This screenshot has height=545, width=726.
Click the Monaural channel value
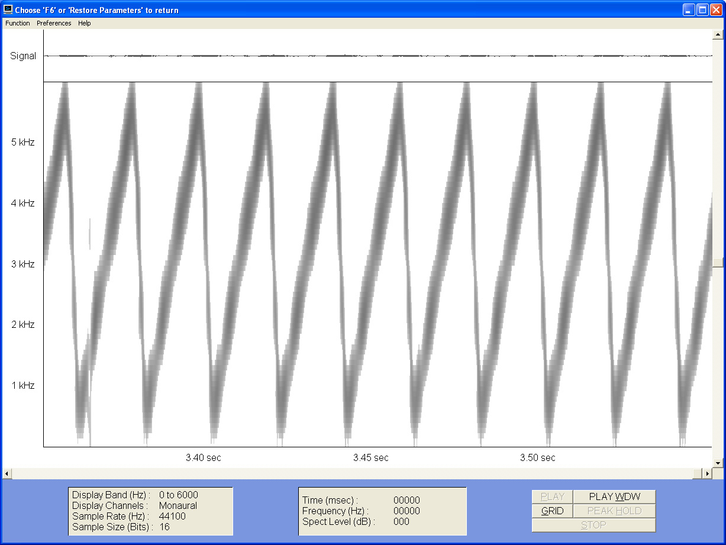(x=178, y=505)
